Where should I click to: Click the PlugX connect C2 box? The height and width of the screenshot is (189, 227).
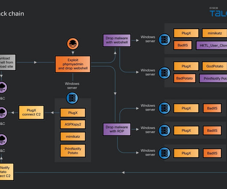tap(31, 112)
